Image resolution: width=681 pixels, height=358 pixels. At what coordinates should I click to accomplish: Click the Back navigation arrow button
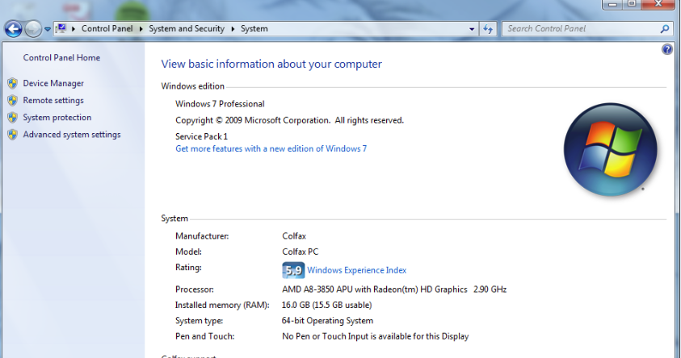point(14,29)
